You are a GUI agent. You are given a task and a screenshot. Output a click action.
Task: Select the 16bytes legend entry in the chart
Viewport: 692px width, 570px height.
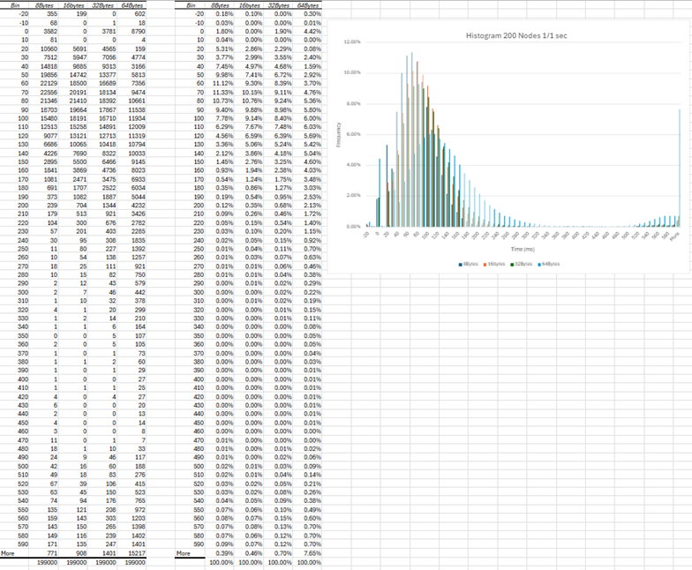point(493,264)
